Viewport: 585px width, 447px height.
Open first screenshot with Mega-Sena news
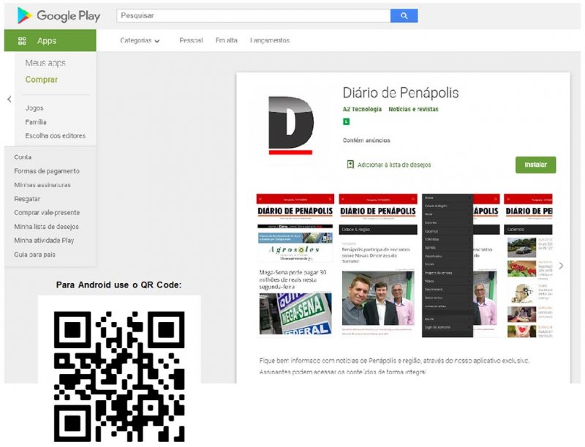295,266
